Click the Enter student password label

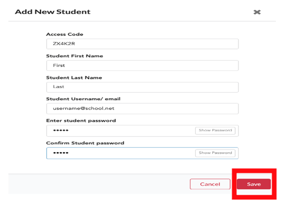pyautogui.click(x=81, y=121)
